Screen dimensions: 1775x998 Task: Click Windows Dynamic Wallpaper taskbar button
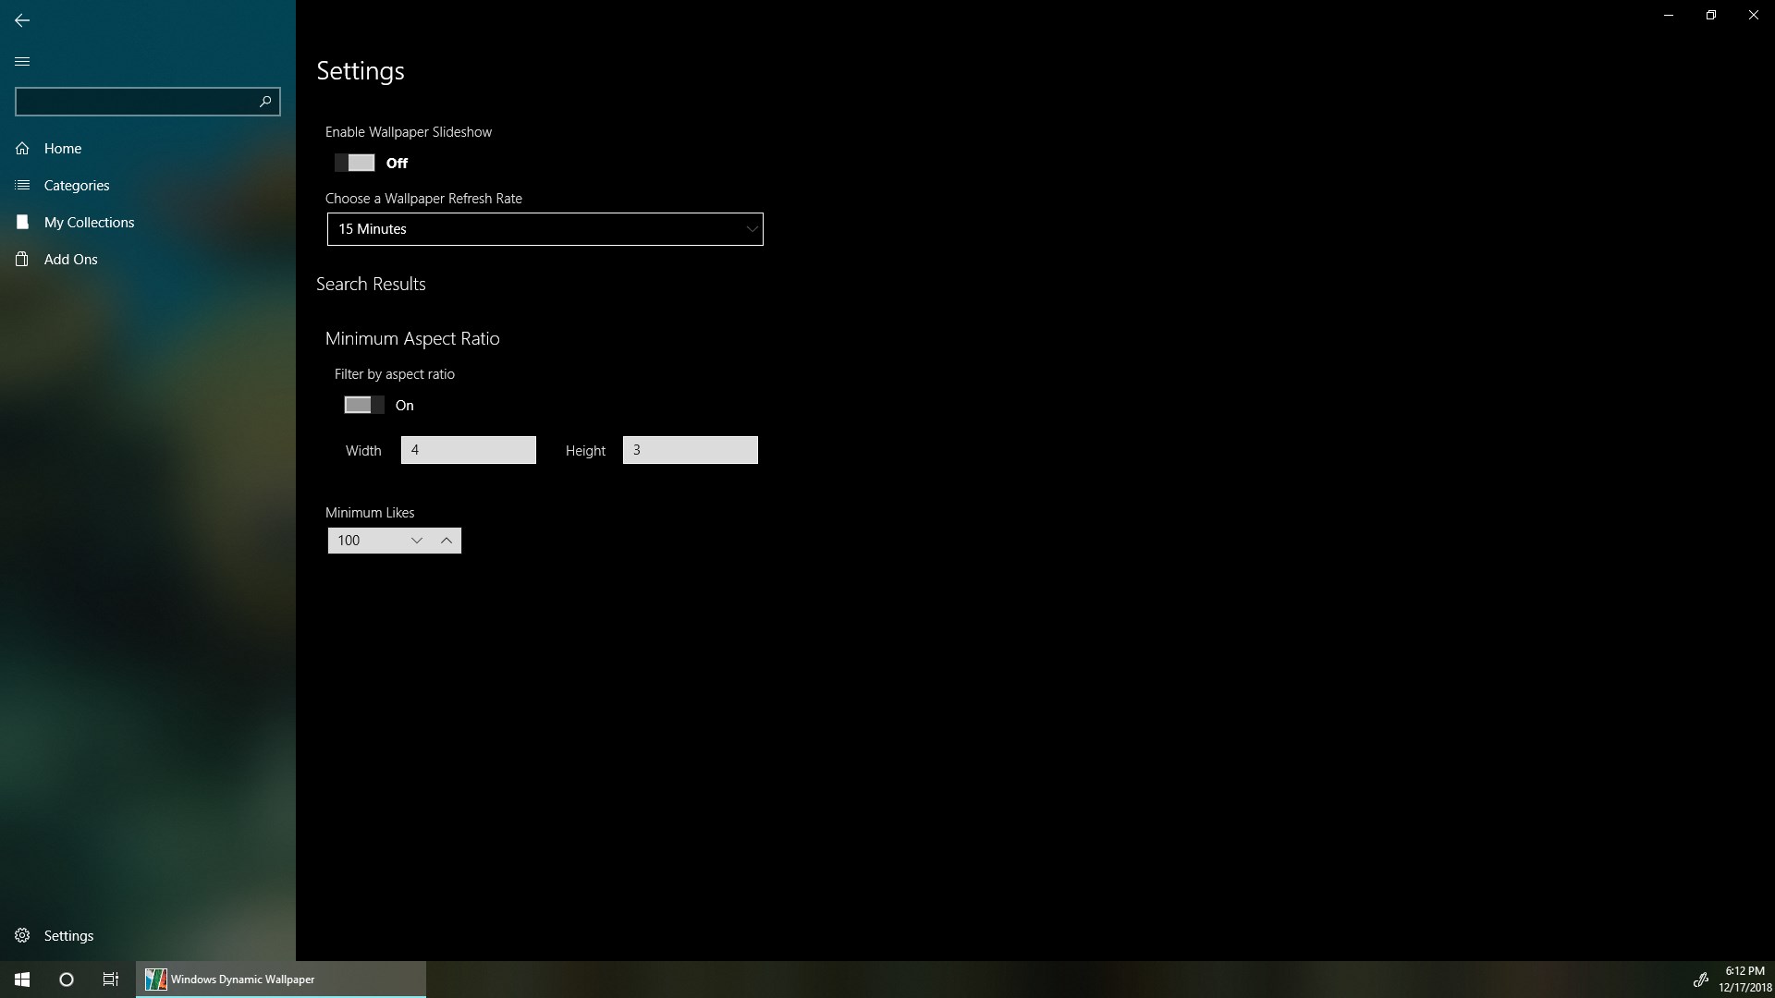280,980
